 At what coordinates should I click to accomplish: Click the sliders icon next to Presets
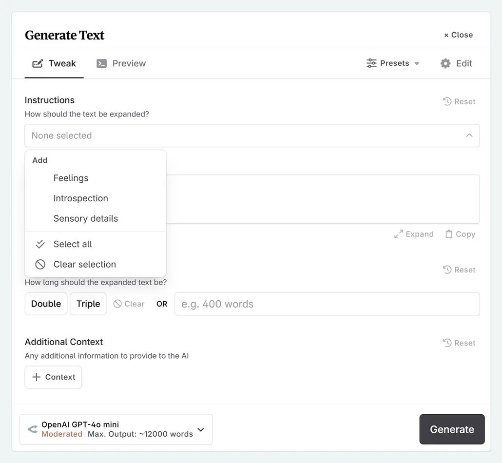371,63
